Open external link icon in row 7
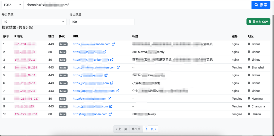The height and width of the screenshot is (136, 274). click(117, 91)
